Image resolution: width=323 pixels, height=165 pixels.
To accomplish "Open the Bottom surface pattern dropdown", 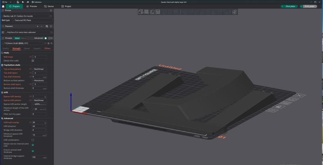I will click(39, 81).
